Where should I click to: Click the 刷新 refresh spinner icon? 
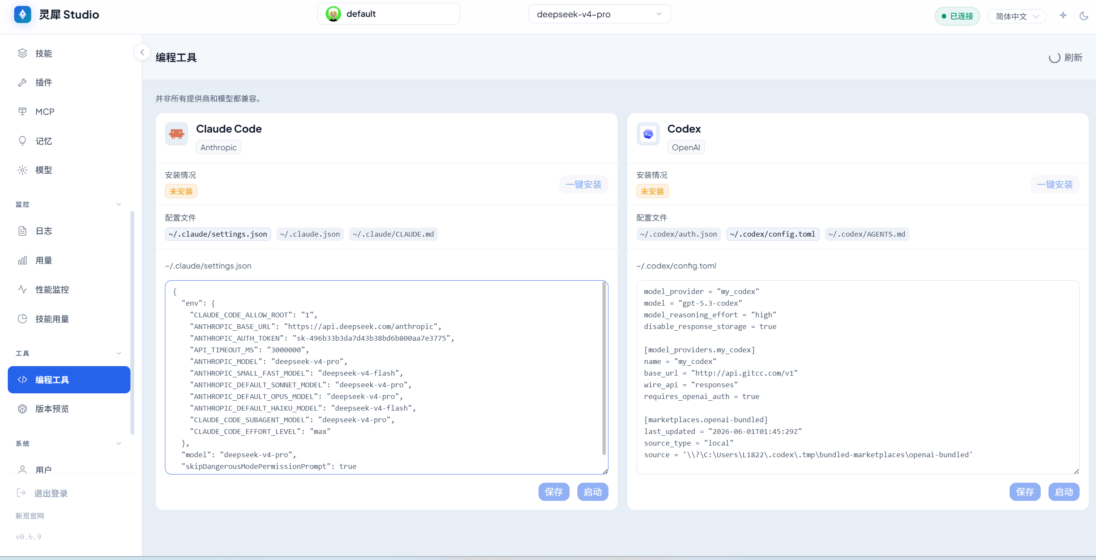pyautogui.click(x=1055, y=58)
